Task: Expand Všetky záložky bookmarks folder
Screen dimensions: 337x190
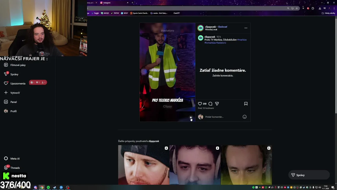Action: tap(329, 13)
